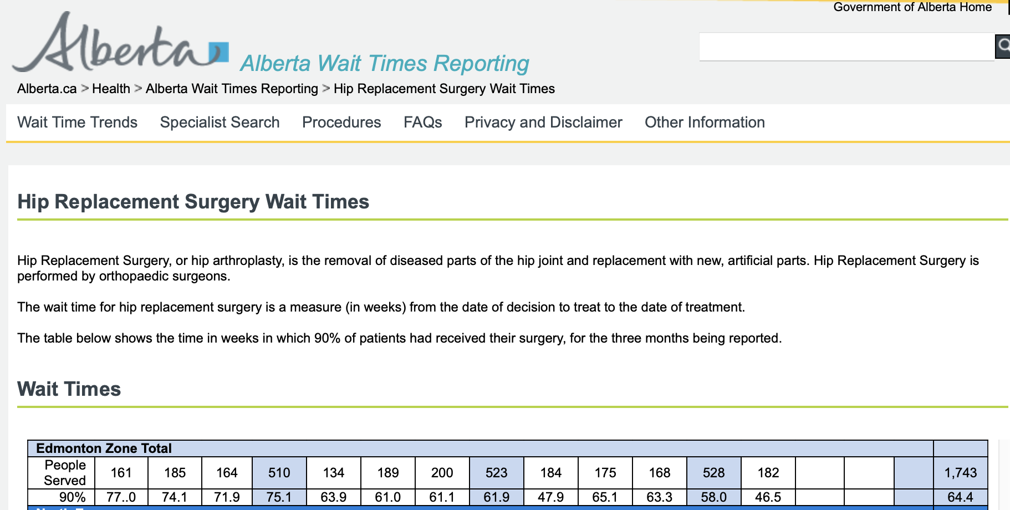This screenshot has height=510, width=1010.
Task: Select the People Served cell 185
Action: pos(175,473)
